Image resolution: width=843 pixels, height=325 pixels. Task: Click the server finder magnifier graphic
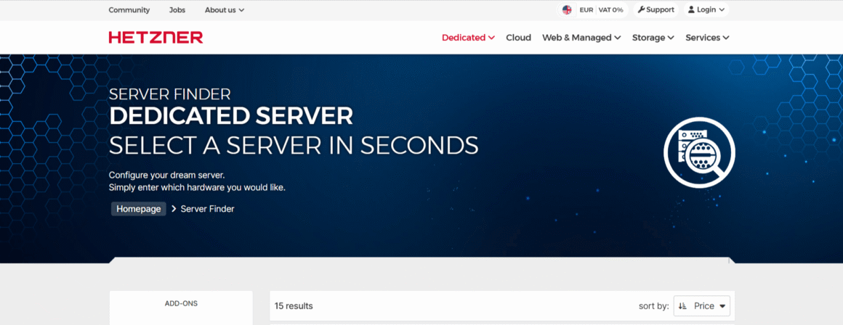(699, 152)
